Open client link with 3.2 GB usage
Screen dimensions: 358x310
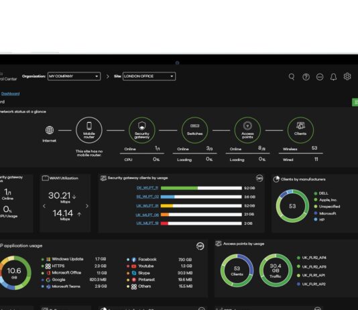147,206
